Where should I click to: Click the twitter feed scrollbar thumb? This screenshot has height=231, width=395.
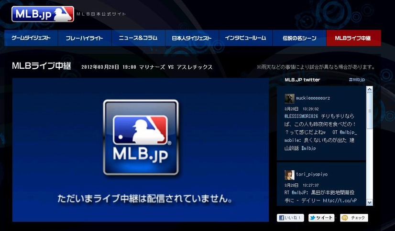click(x=370, y=111)
